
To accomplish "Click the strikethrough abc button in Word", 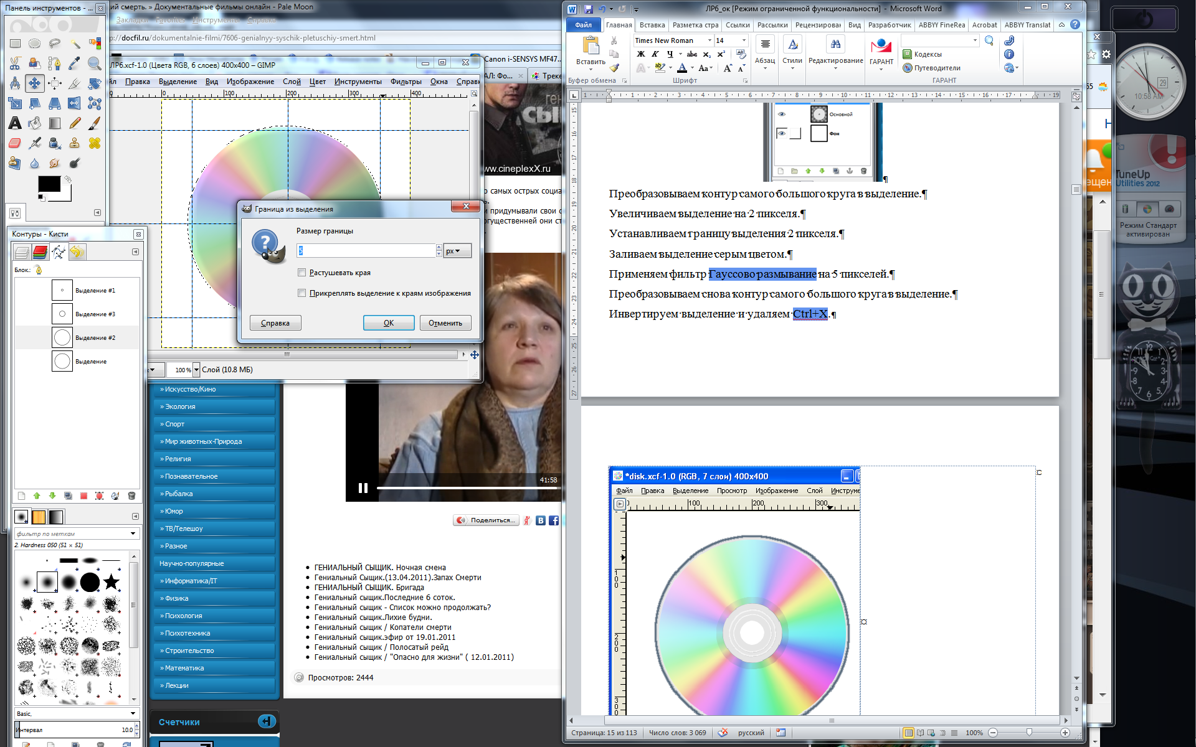I will [691, 55].
